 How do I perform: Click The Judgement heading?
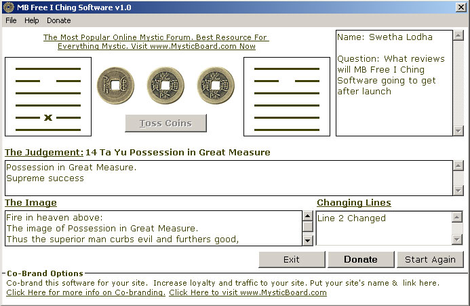pyautogui.click(x=44, y=153)
